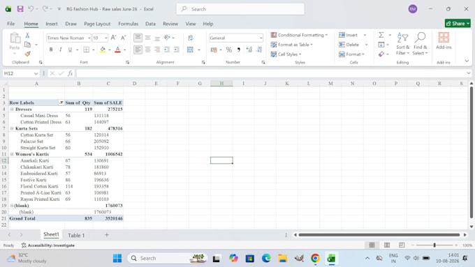This screenshot has width=475, height=267.
Task: Click the Save icon in title bar
Action: coord(20,9)
